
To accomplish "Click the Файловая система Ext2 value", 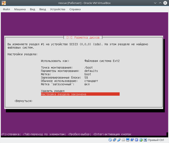I will pos(102,61).
